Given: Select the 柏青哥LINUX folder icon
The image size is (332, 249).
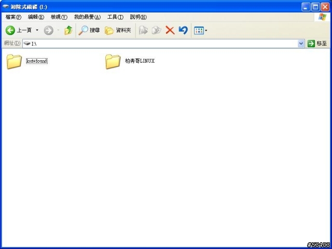Looking at the screenshot, I should click(113, 61).
